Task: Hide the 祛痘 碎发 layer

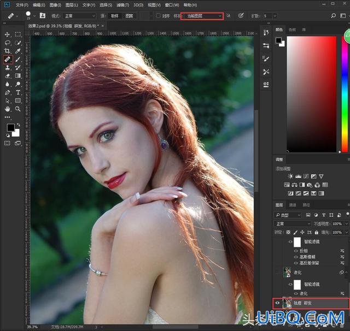Action: pyautogui.click(x=277, y=303)
